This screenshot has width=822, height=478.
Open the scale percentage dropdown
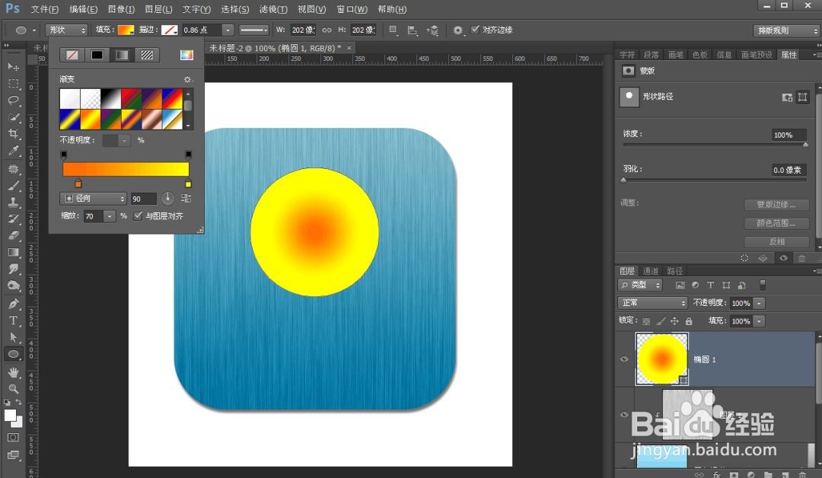tap(110, 216)
